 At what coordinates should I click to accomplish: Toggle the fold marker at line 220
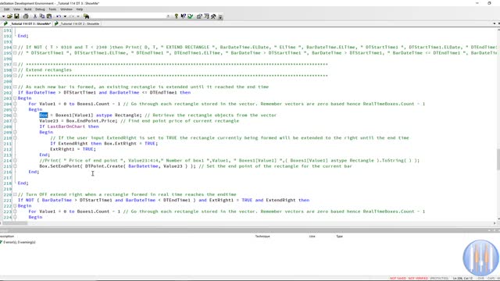coord(15,194)
